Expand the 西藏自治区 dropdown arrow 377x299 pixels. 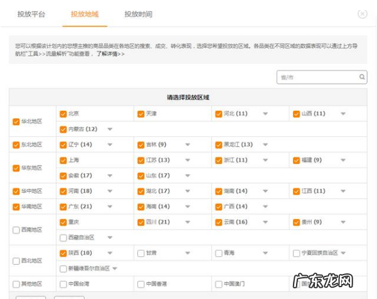(x=110, y=238)
